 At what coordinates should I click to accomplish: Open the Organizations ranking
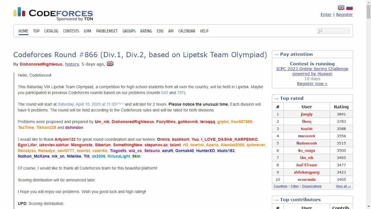point(312,186)
